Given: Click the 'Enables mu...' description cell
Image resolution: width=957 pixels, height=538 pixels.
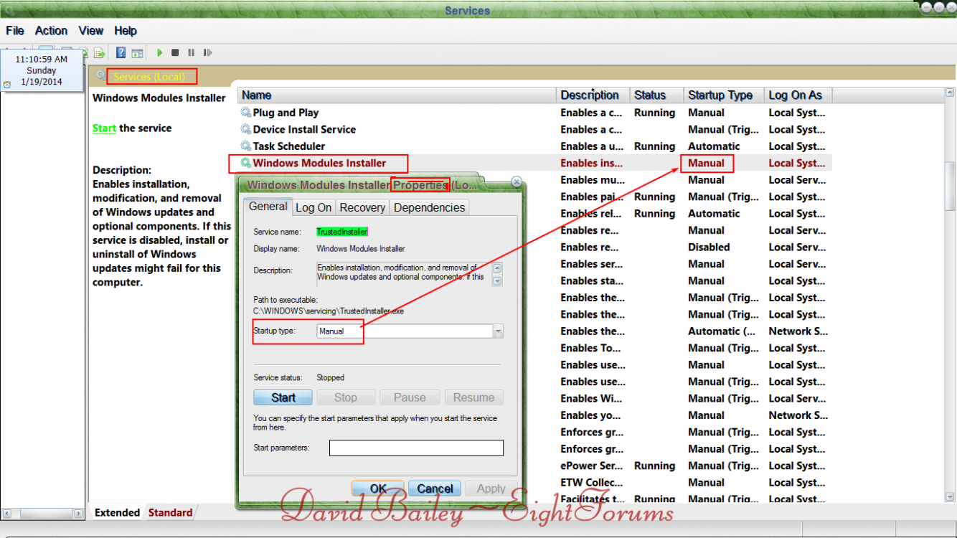Looking at the screenshot, I should point(593,180).
